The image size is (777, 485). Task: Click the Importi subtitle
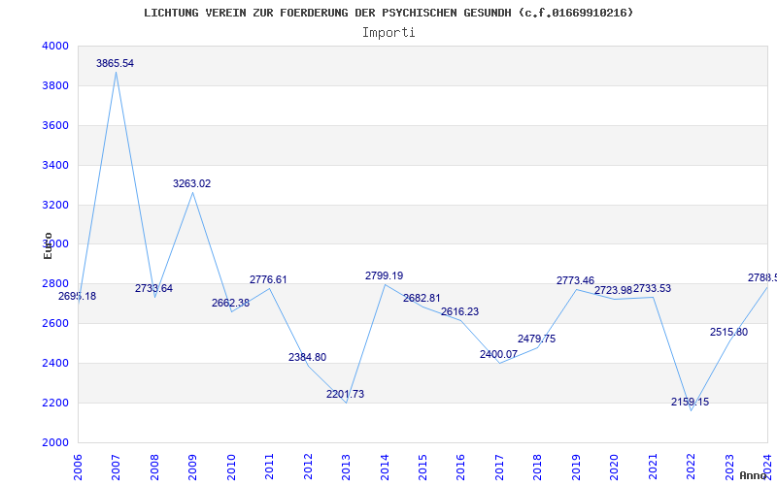point(388,33)
